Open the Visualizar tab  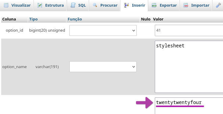point(17,5)
